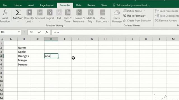Open the Name Manager

[x=117, y=16]
